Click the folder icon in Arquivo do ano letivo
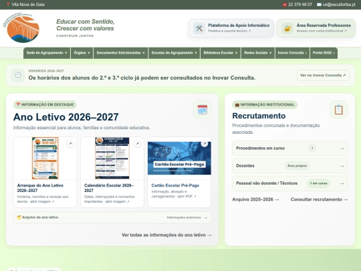The width and height of the screenshot is (361, 271). coord(19,217)
